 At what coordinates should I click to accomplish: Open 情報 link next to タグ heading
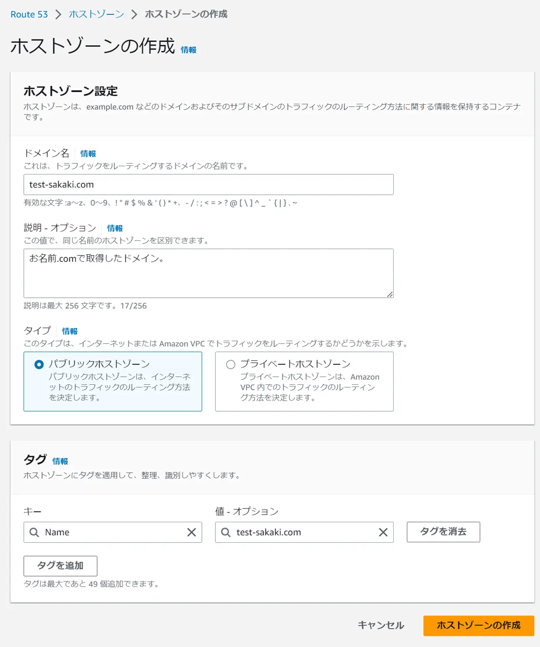pos(60,461)
